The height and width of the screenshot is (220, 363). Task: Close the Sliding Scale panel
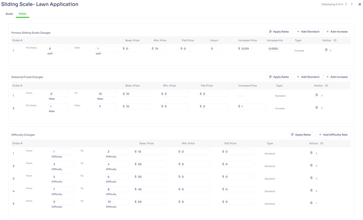pos(360,4)
